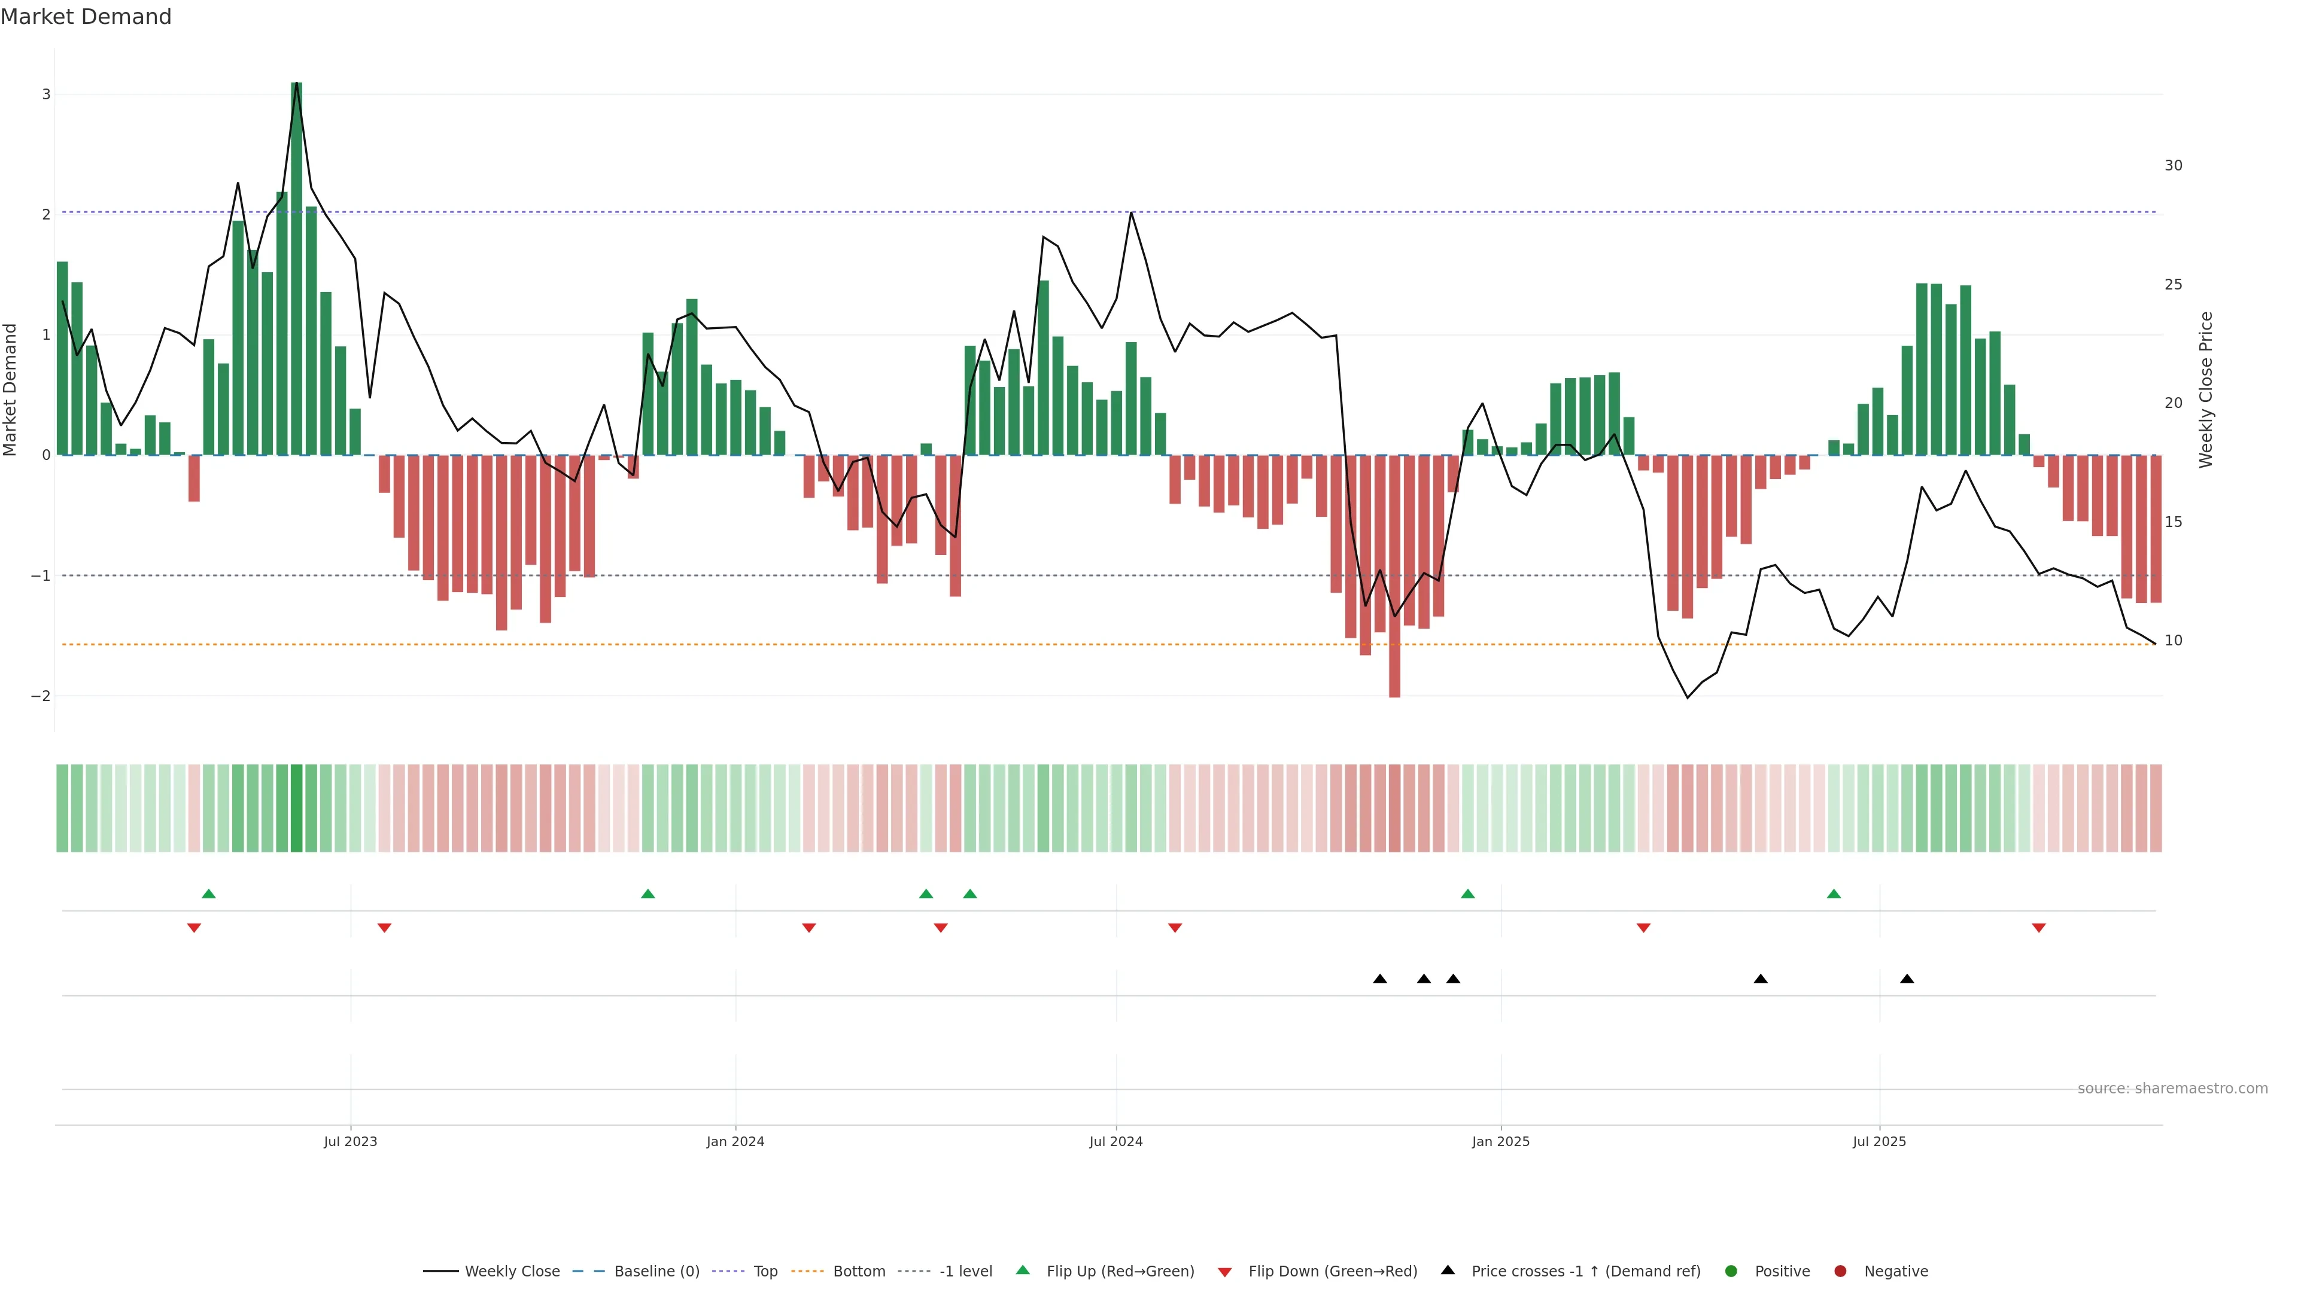Viewport: 2298px width, 1292px height.
Task: Click the Jan 2024 x-axis label
Action: tap(735, 1141)
